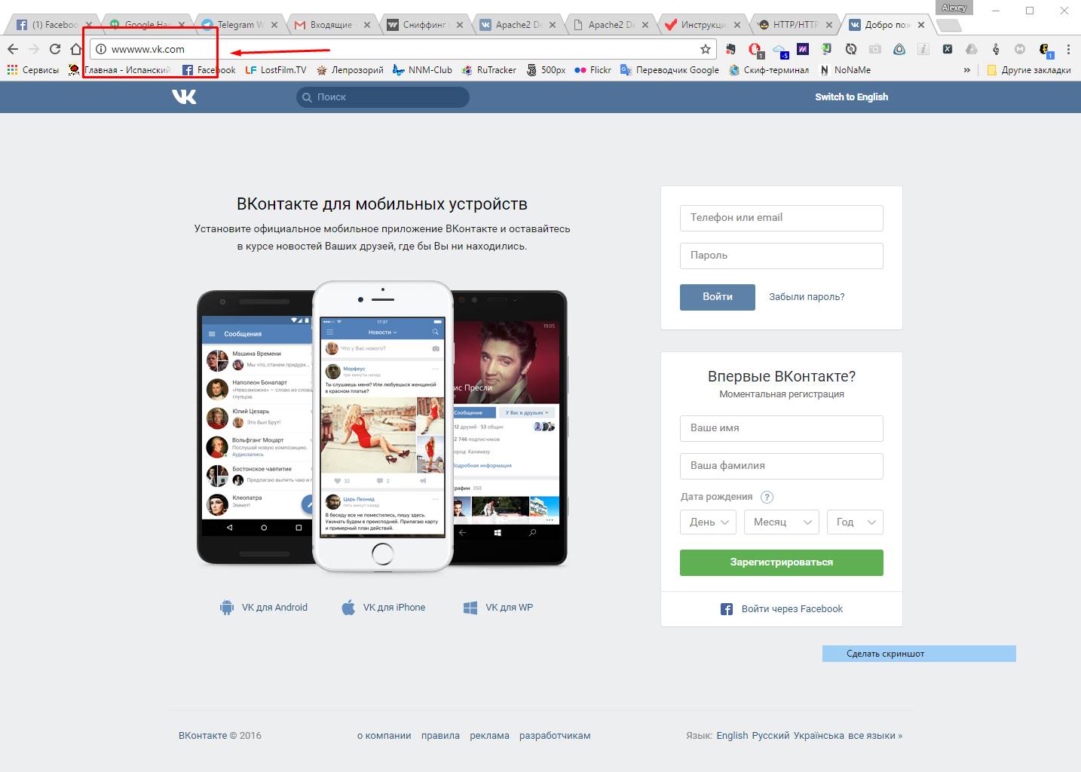Switch to the HTTP/HTTPS tab
Viewport: 1081px width, 772px height.
(x=794, y=25)
